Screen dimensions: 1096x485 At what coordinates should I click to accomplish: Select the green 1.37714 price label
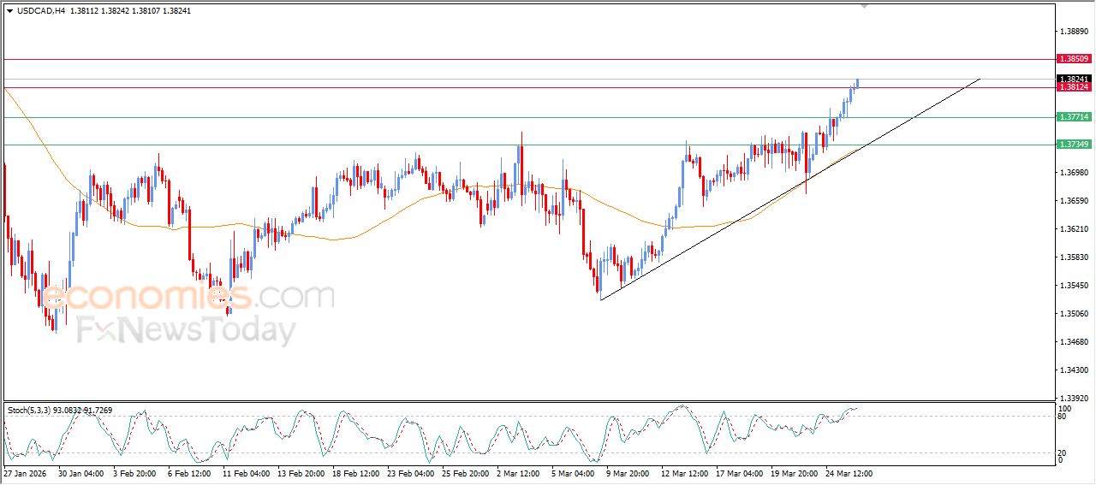coord(1073,117)
